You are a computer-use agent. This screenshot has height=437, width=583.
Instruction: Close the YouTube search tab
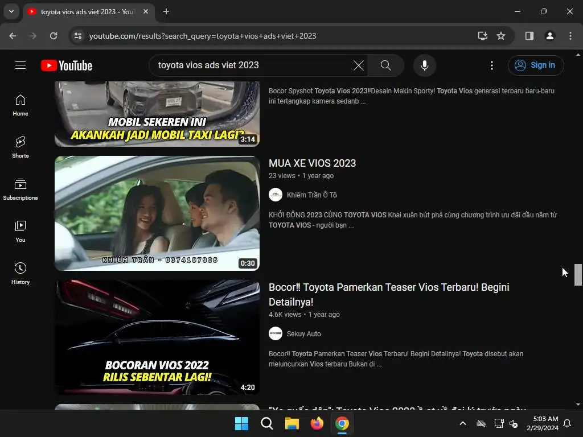click(x=146, y=11)
